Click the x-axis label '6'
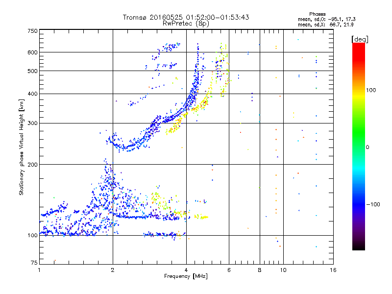392x294 pixels. pyautogui.click(x=229, y=270)
